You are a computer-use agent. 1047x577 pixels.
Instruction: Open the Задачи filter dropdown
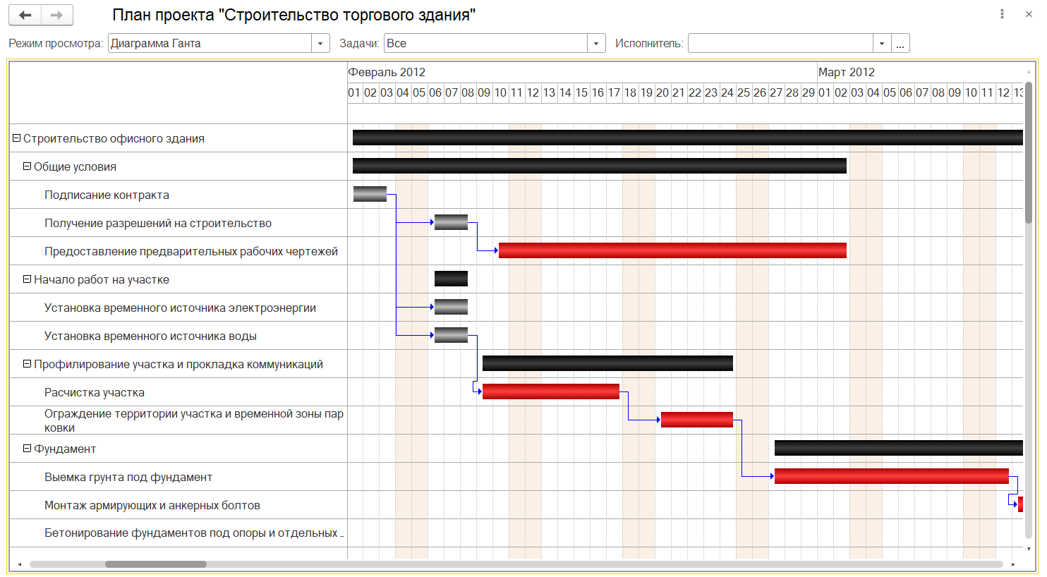(x=596, y=44)
